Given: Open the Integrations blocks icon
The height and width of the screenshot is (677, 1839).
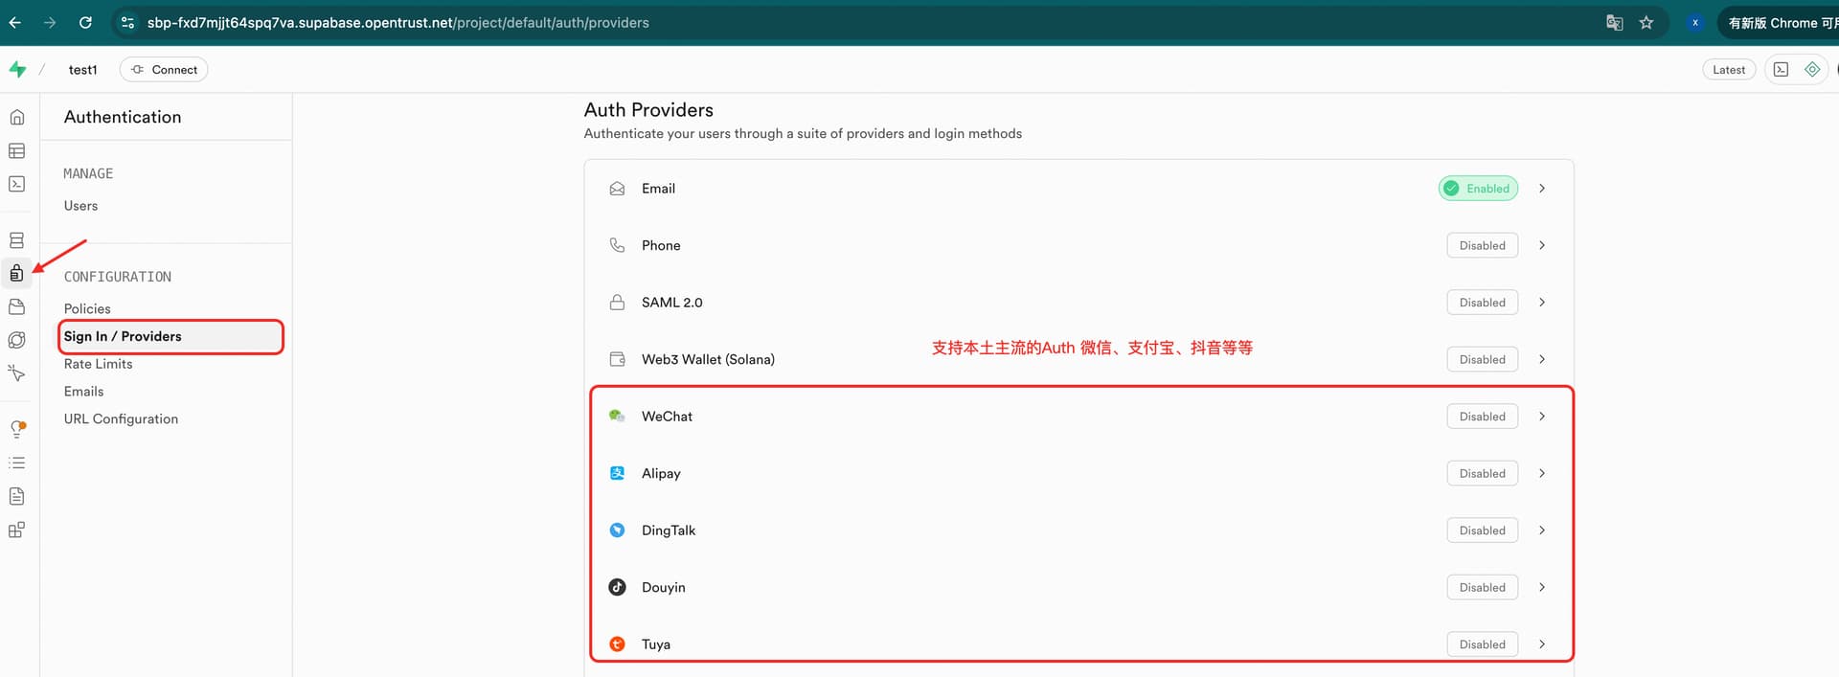Looking at the screenshot, I should 16,530.
